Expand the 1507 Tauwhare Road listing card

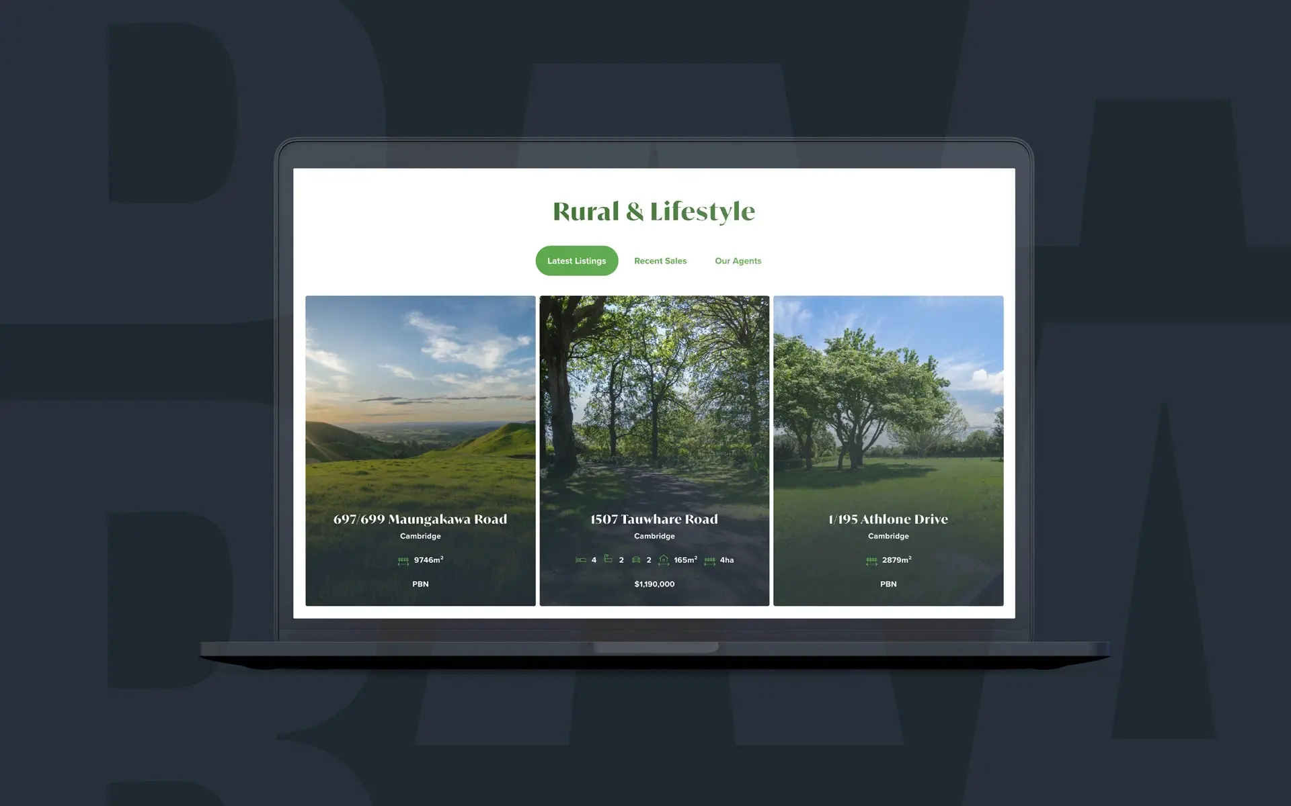(654, 451)
